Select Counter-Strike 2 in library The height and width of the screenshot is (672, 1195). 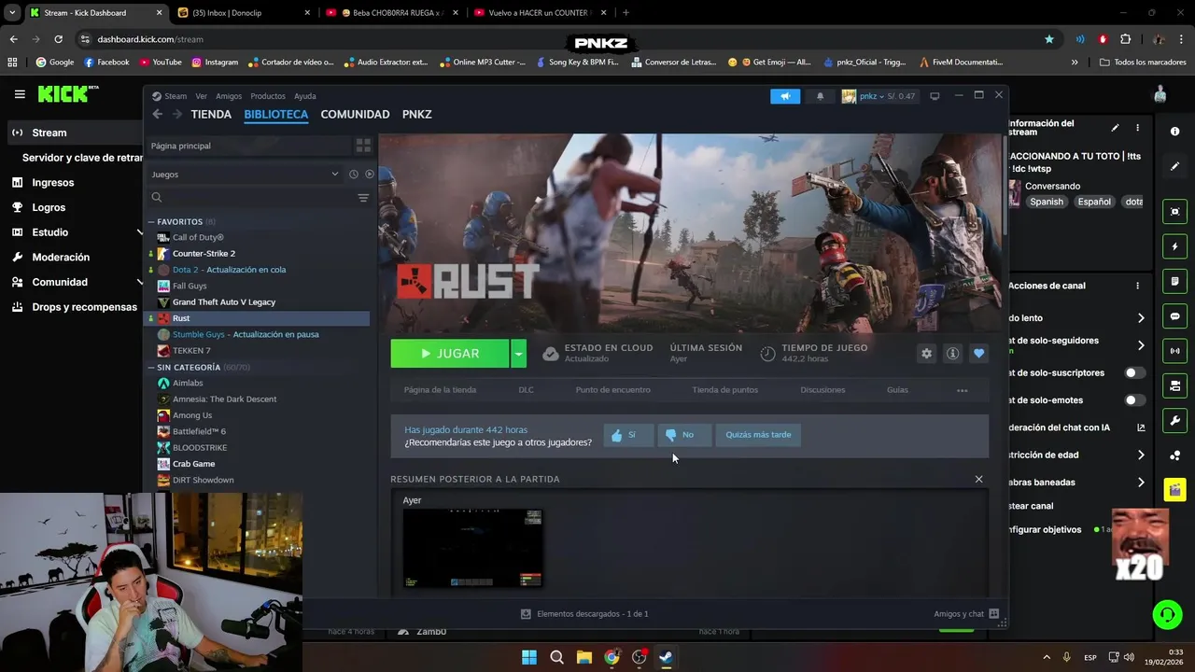tap(204, 254)
